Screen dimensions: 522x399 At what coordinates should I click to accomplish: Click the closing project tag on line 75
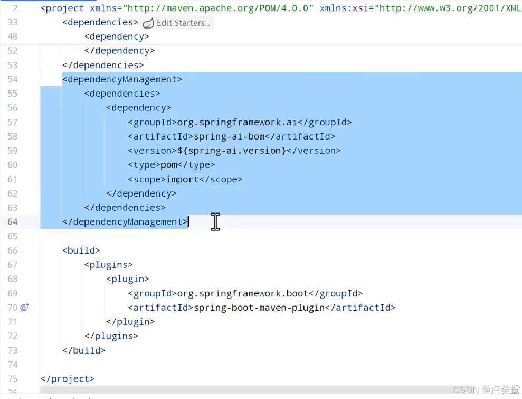pyautogui.click(x=68, y=379)
